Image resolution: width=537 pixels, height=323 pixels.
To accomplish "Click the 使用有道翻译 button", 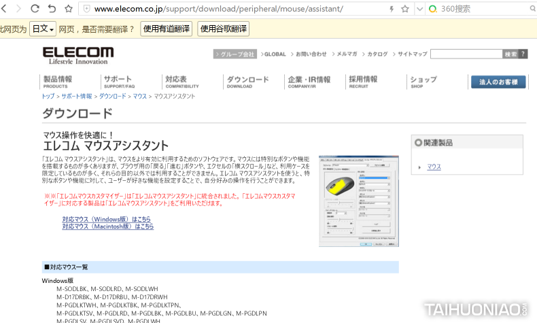I will pyautogui.click(x=167, y=29).
